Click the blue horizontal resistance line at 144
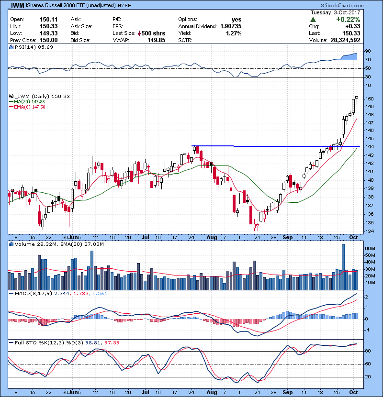 pyautogui.click(x=276, y=146)
